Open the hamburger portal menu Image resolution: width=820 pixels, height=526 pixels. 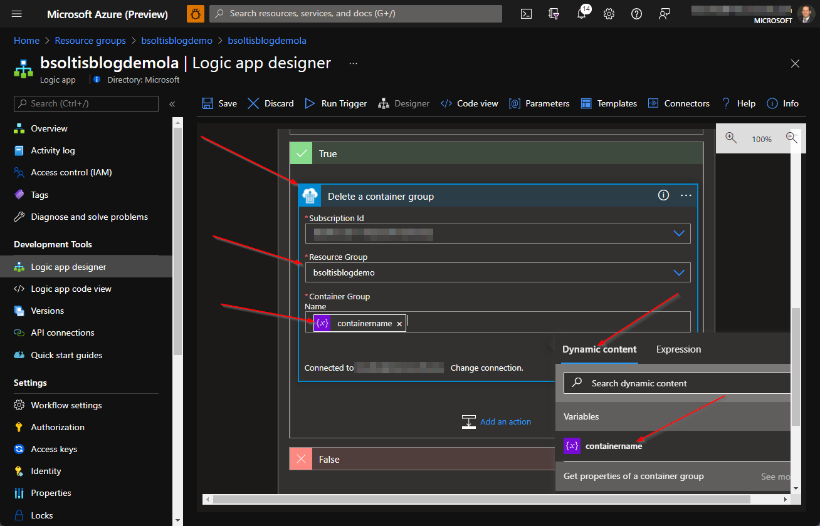pyautogui.click(x=17, y=14)
